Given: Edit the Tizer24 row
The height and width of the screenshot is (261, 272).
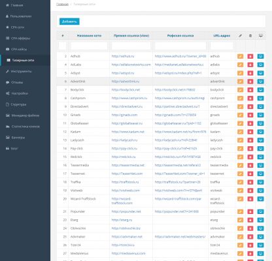Looking at the screenshot, I should 240,245.
